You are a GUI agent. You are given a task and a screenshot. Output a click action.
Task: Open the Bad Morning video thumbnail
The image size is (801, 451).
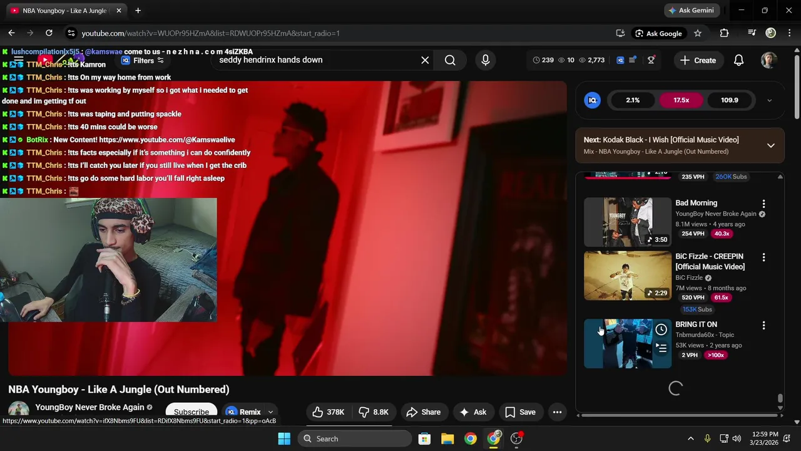point(627,222)
